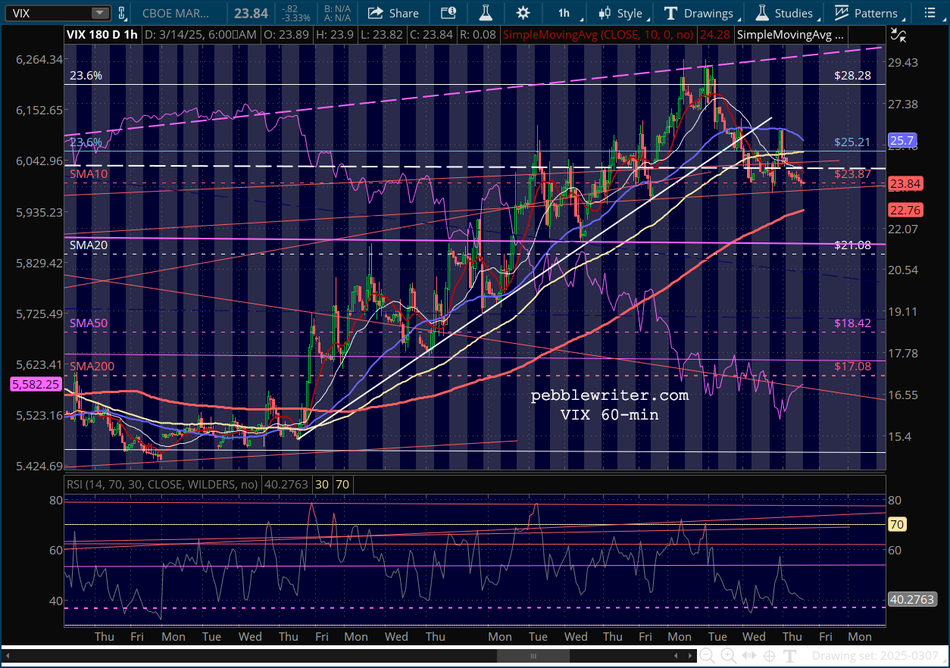Open the Style menu
Image resolution: width=950 pixels, height=668 pixels.
pos(621,13)
